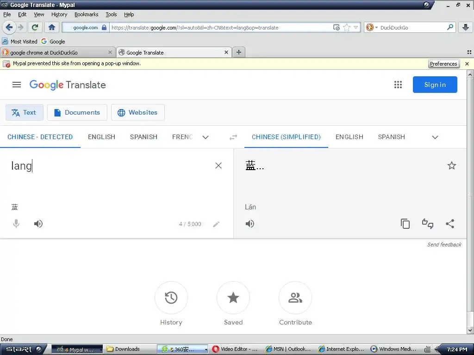The image size is (474, 355).
Task: Switch to Documents translation mode
Action: [x=77, y=112]
